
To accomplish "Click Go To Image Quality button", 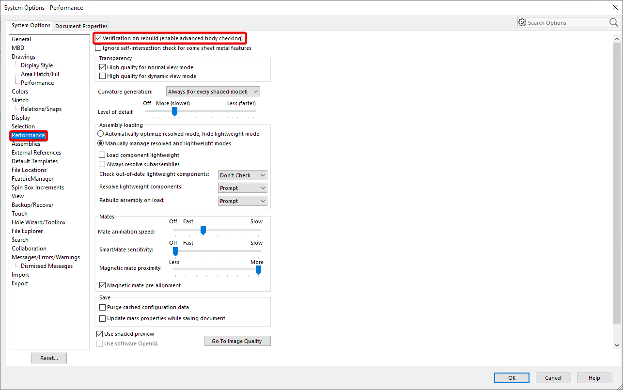I will click(x=237, y=341).
